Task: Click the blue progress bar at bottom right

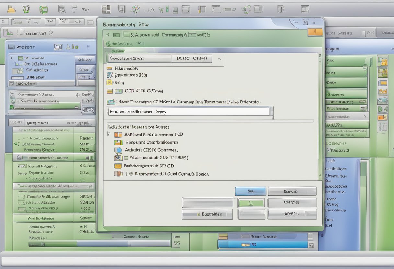Action: coord(262,245)
